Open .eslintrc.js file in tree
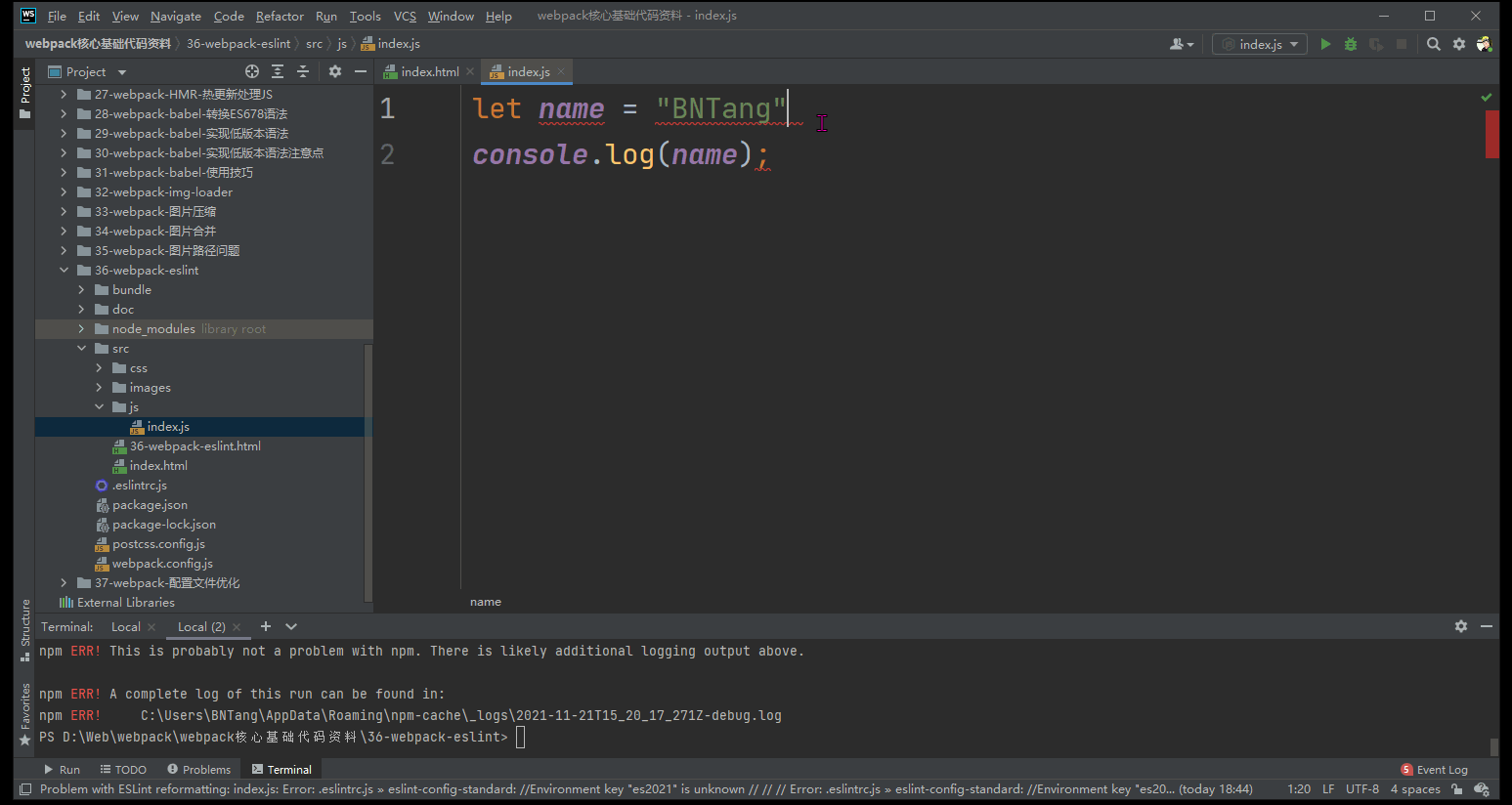Screen dimensions: 1512x805 click(139, 486)
